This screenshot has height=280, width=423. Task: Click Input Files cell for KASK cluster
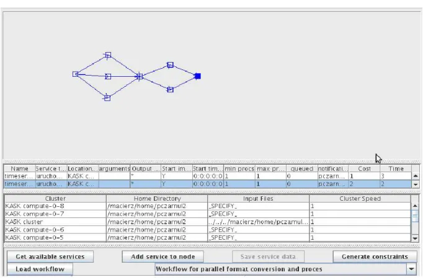point(258,222)
